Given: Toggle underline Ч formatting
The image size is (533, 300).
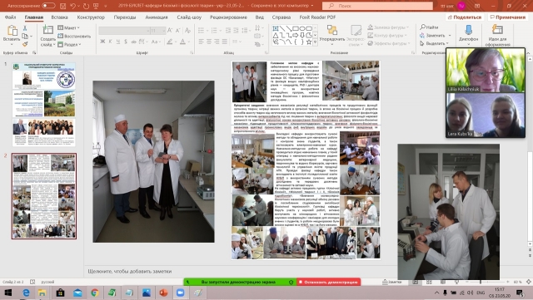Looking at the screenshot, I should point(118,42).
